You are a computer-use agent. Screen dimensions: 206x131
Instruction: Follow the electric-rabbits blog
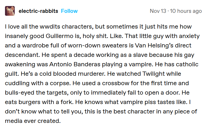click(69, 11)
